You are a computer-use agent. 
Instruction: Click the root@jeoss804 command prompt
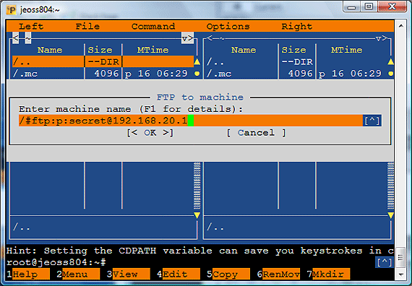pos(56,262)
